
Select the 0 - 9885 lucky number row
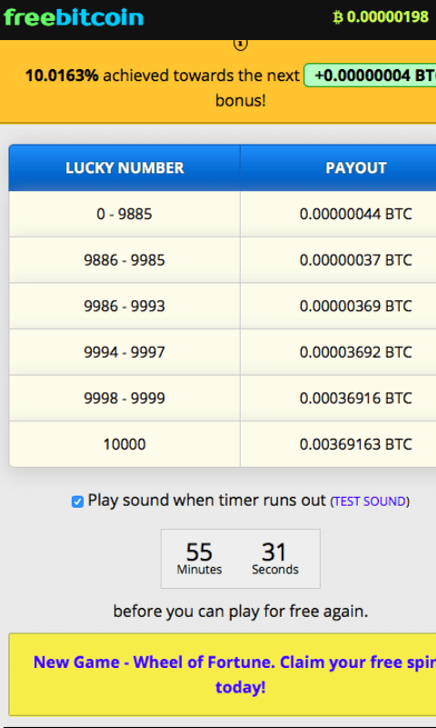(223, 214)
